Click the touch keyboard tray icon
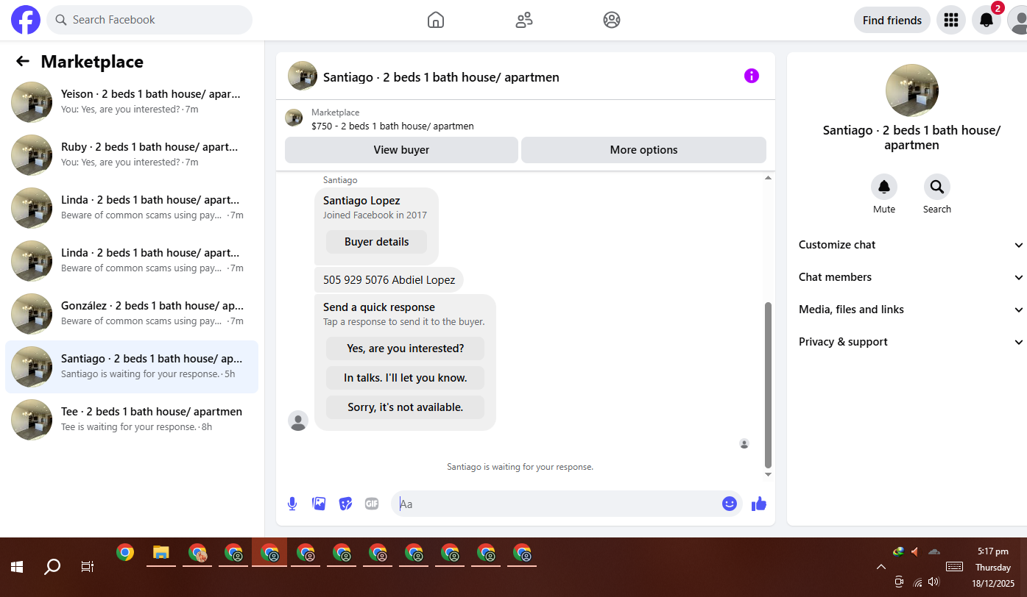 click(955, 567)
